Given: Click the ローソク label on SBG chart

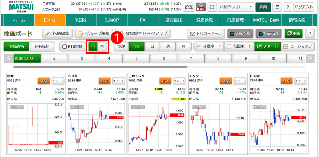Looking at the screenshot, I should pyautogui.click(x=77, y=107).
